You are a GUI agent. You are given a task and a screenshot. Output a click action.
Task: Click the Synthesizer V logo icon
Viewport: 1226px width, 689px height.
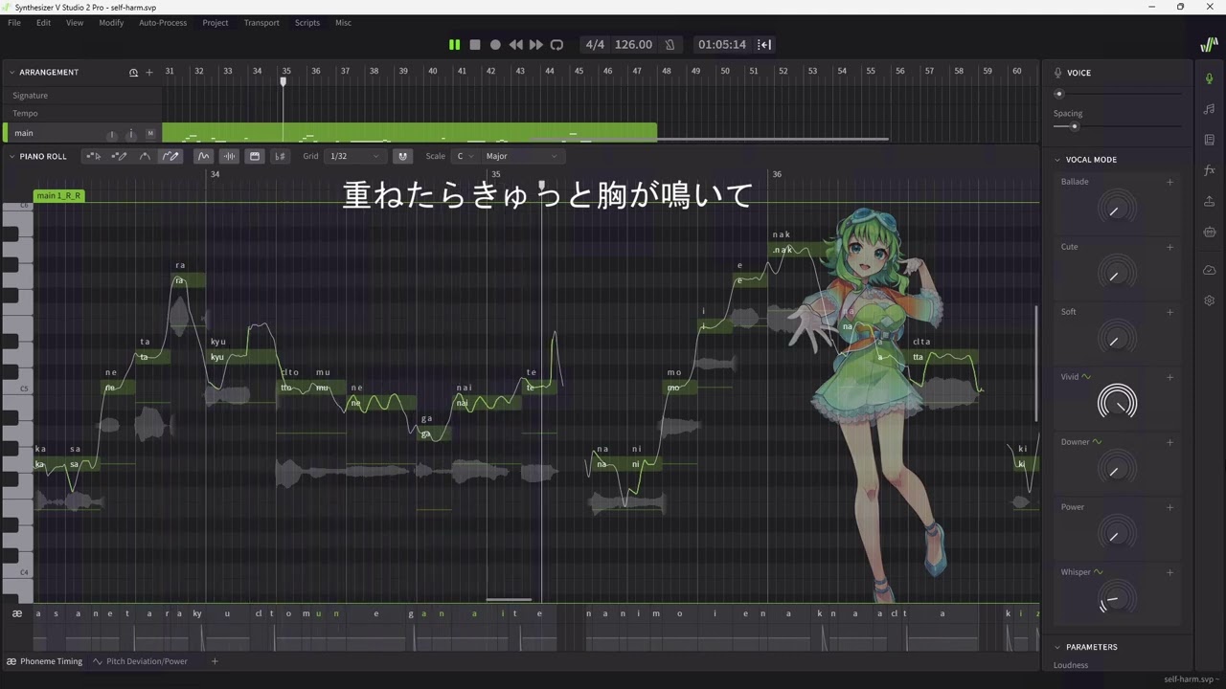click(1209, 45)
